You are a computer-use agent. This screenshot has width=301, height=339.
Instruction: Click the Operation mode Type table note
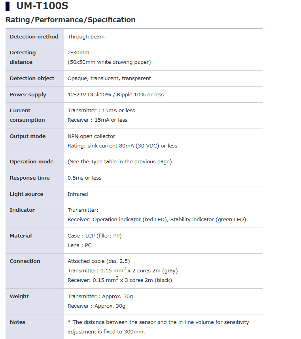coord(119,162)
